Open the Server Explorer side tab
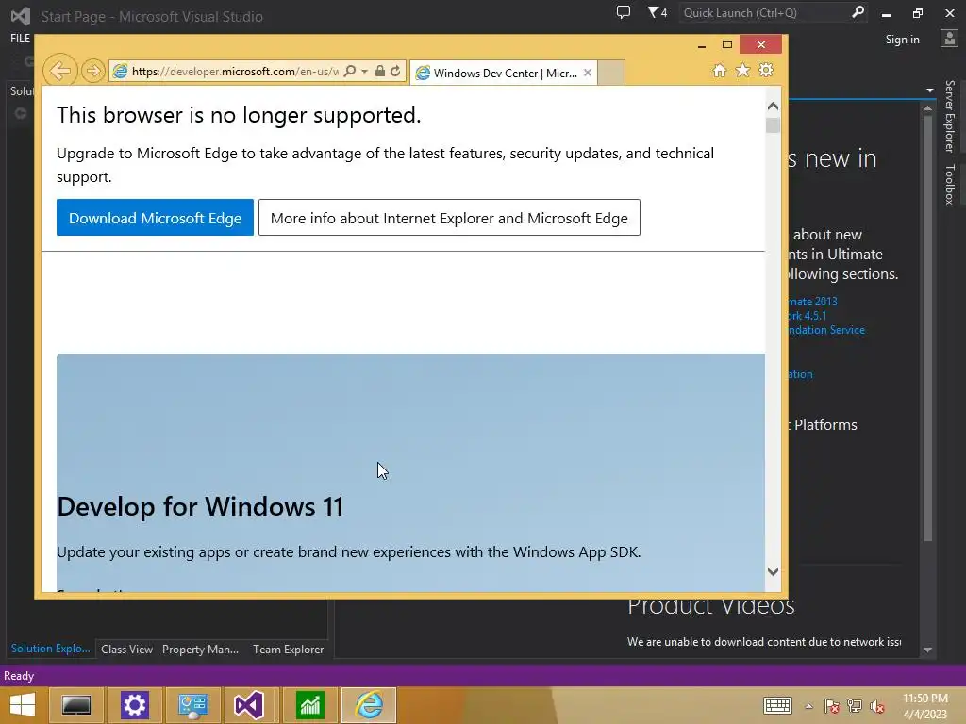966x724 pixels. (949, 116)
